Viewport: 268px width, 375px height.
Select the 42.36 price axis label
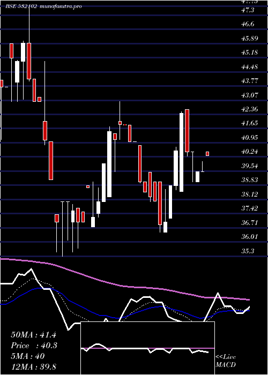[x=250, y=109]
